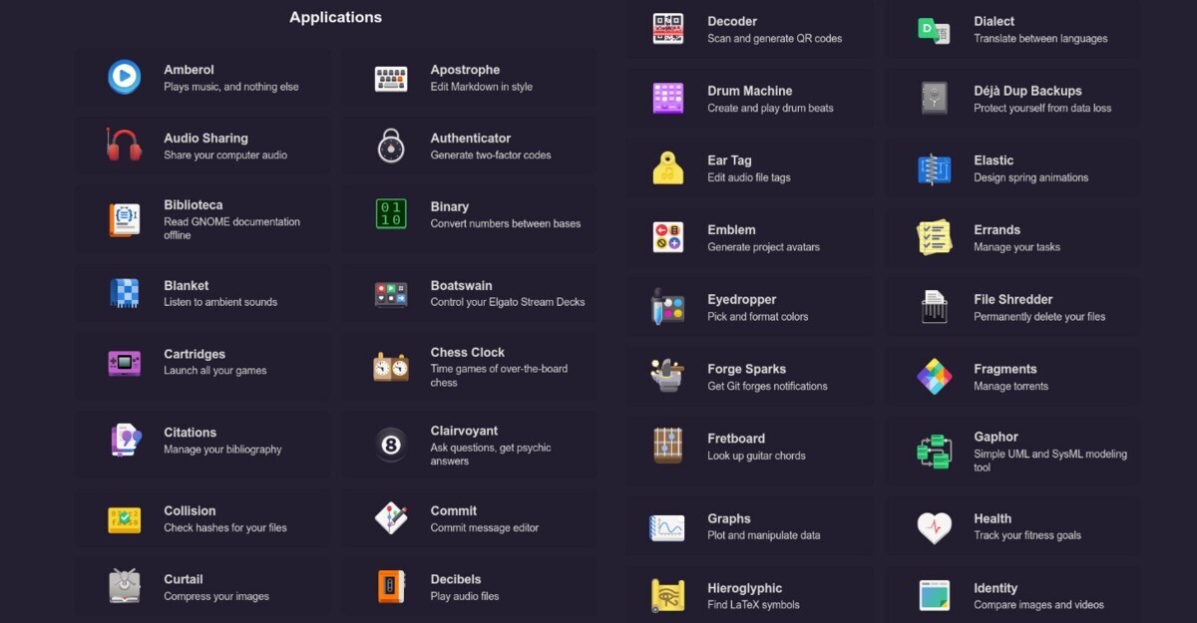Click 'Compress your images' description
Image resolution: width=1197 pixels, height=623 pixels.
point(216,597)
